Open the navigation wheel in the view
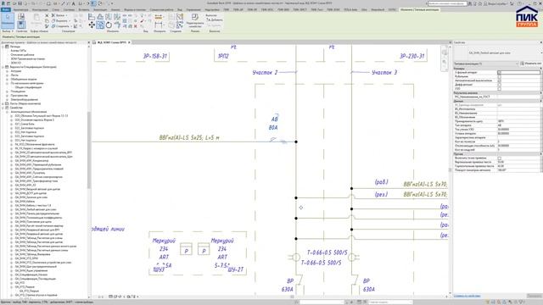Image resolution: width=543 pixels, height=305 pixels. tap(445, 52)
